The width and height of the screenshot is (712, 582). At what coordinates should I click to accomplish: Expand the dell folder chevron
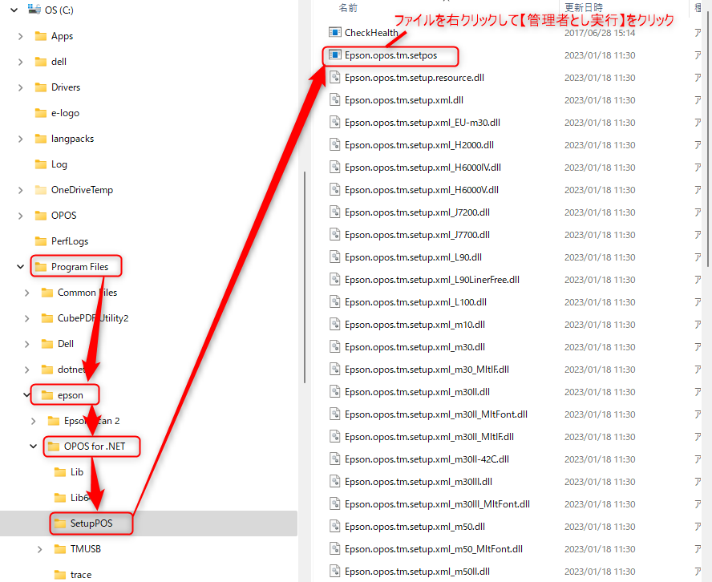tap(20, 62)
